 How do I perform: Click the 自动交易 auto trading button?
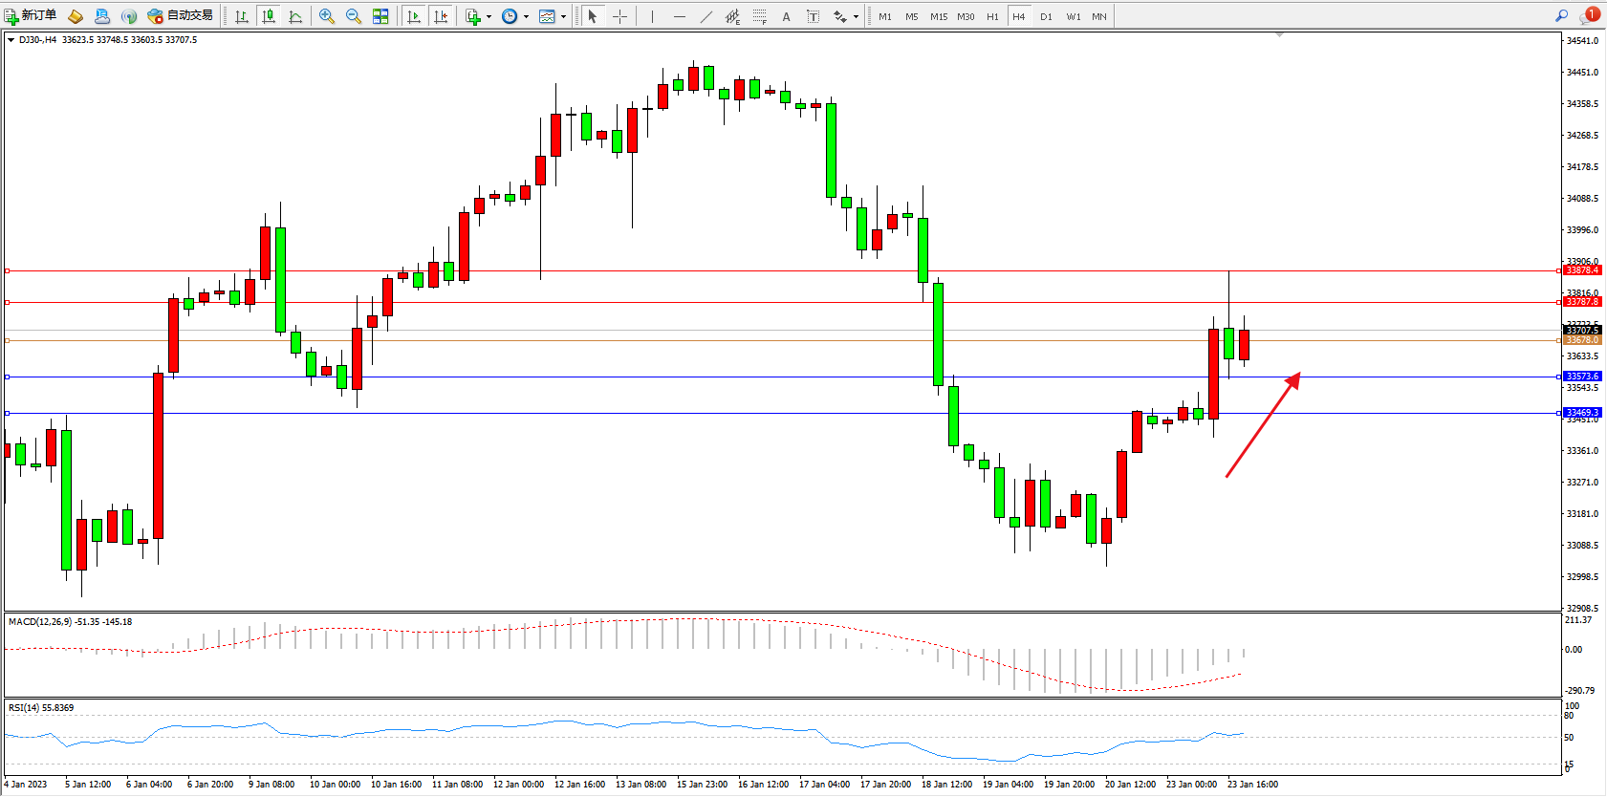(181, 15)
